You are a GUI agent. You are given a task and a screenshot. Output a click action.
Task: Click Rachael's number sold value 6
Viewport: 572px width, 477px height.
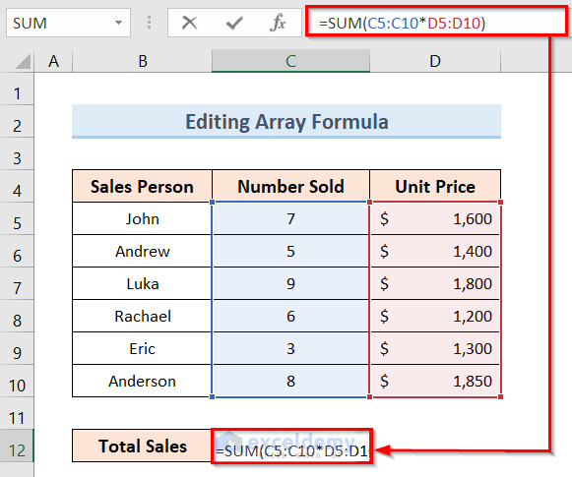coord(290,316)
